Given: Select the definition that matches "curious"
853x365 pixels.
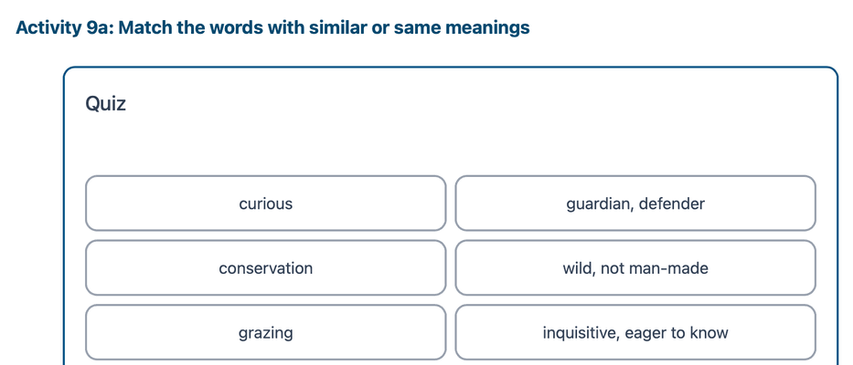Looking at the screenshot, I should tap(635, 333).
